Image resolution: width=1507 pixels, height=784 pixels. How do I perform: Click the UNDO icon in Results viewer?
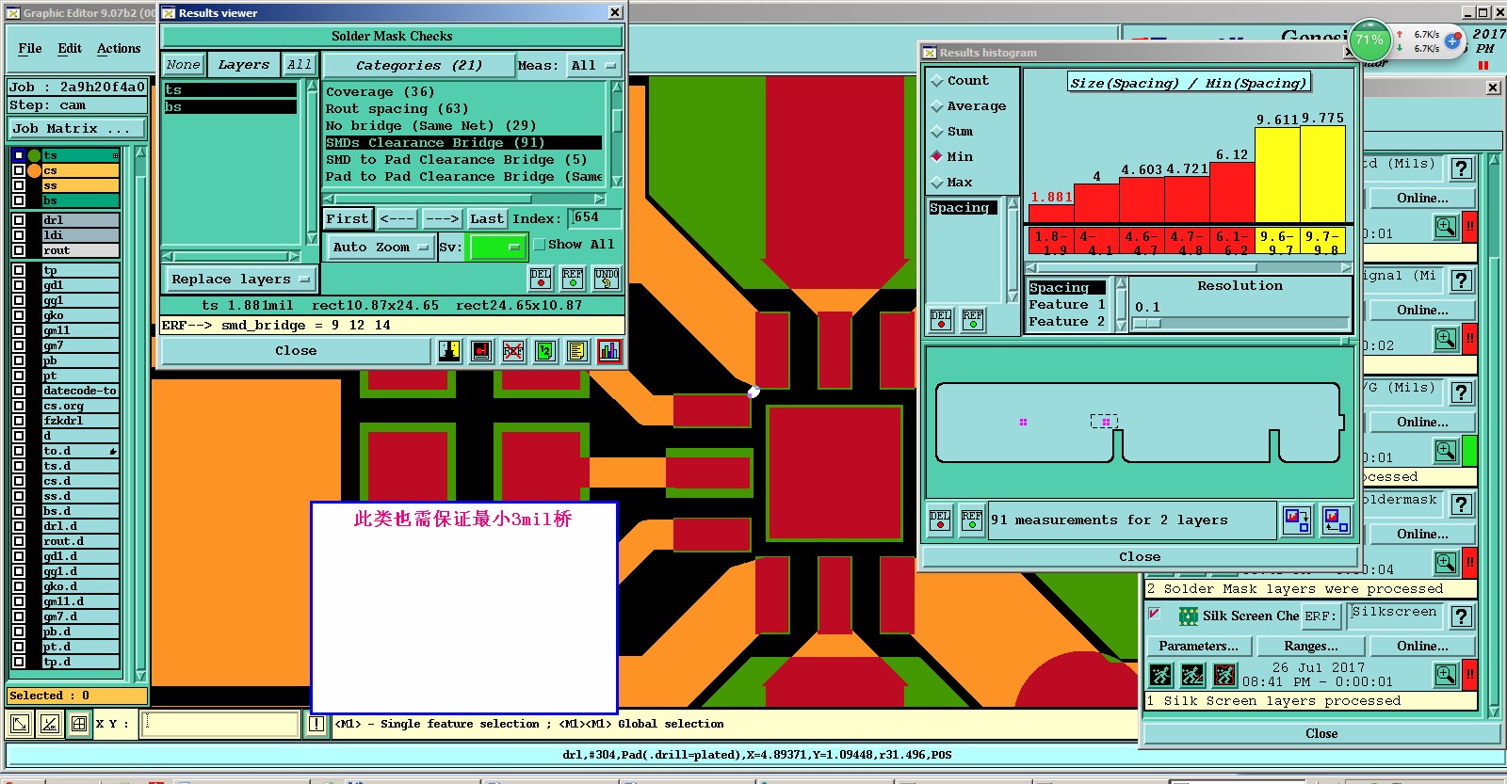coord(607,279)
